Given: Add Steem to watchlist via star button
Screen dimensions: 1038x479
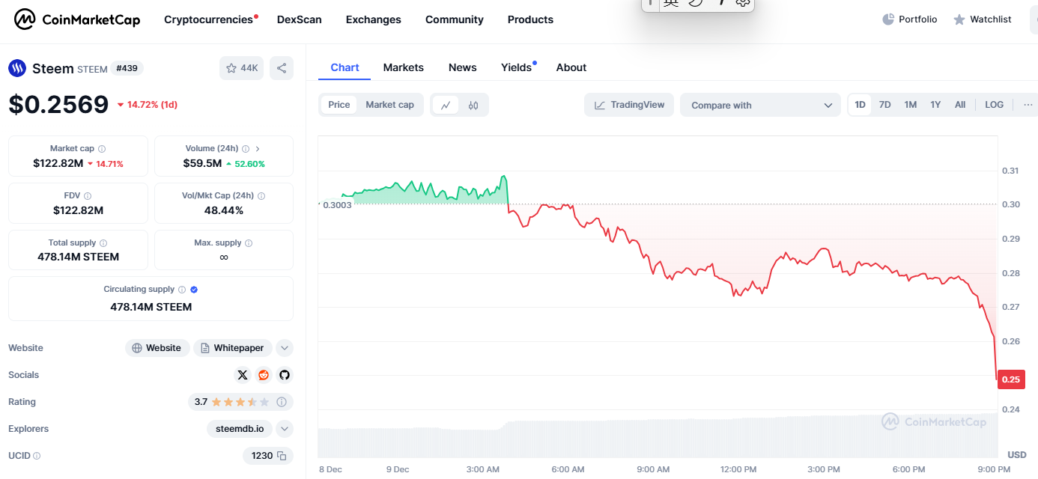Looking at the screenshot, I should [241, 68].
